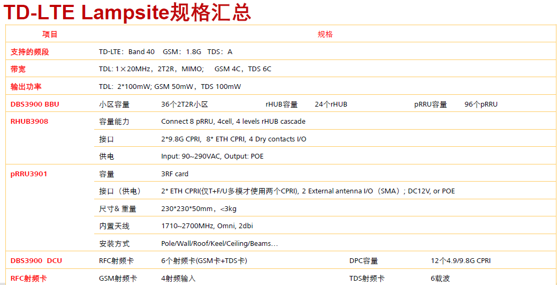Click the value "3RF card"
Viewport: 557px width, 285px height.
click(175, 174)
